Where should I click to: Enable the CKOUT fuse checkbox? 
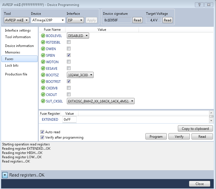point(69,94)
